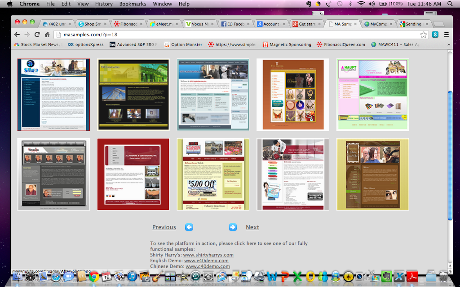Open the Evernote elephant menu bar icon
The image size is (460, 287).
coord(308,4)
